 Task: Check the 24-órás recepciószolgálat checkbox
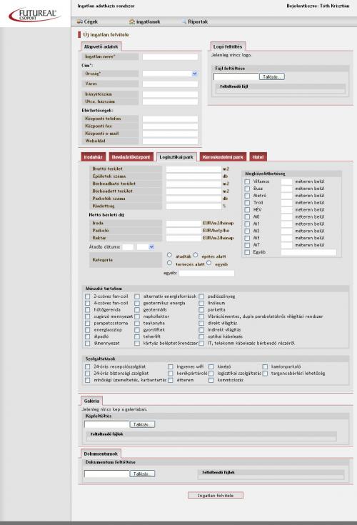pyautogui.click(x=88, y=367)
